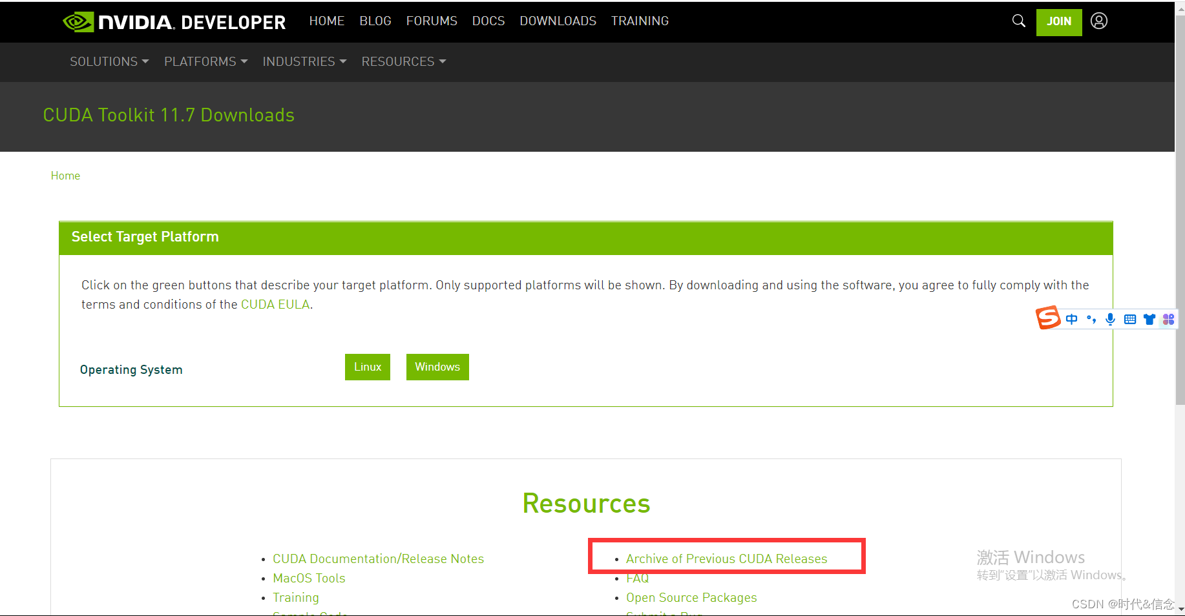Image resolution: width=1185 pixels, height=616 pixels.
Task: Click the Home breadcrumb link
Action: (x=65, y=176)
